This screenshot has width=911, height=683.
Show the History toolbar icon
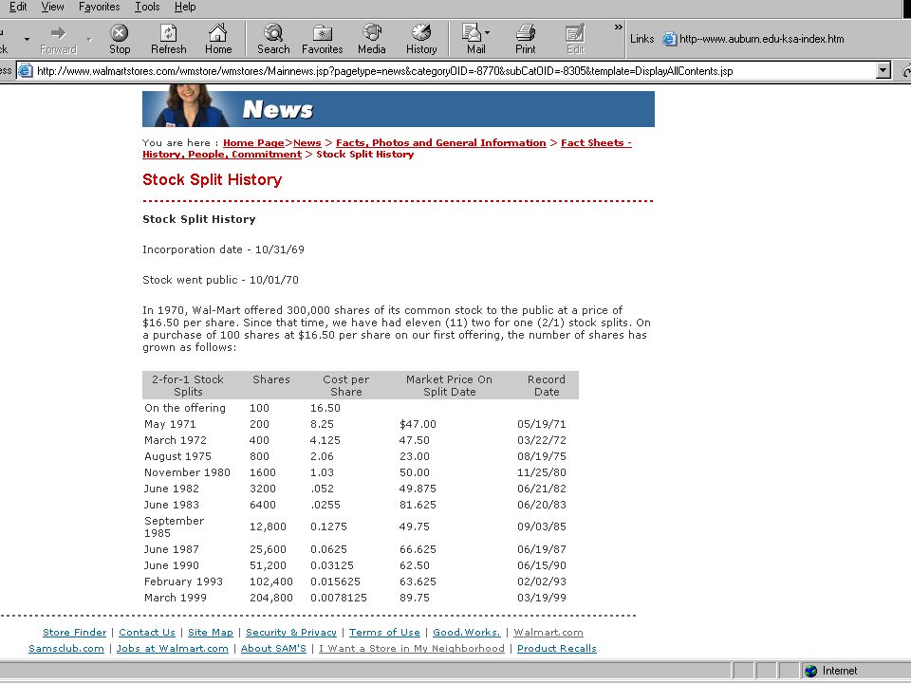pos(421,32)
